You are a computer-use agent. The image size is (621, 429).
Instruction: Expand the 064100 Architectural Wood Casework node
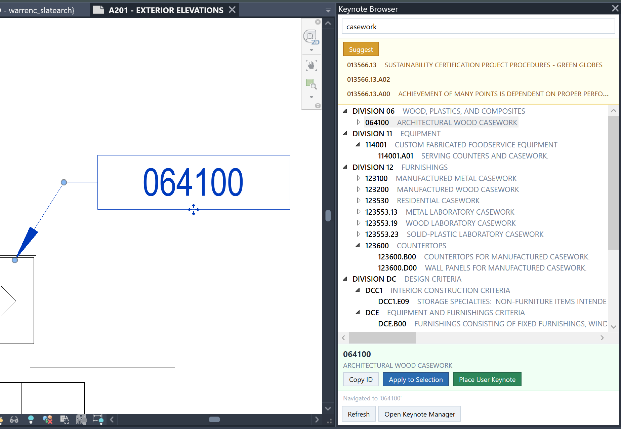coord(359,122)
